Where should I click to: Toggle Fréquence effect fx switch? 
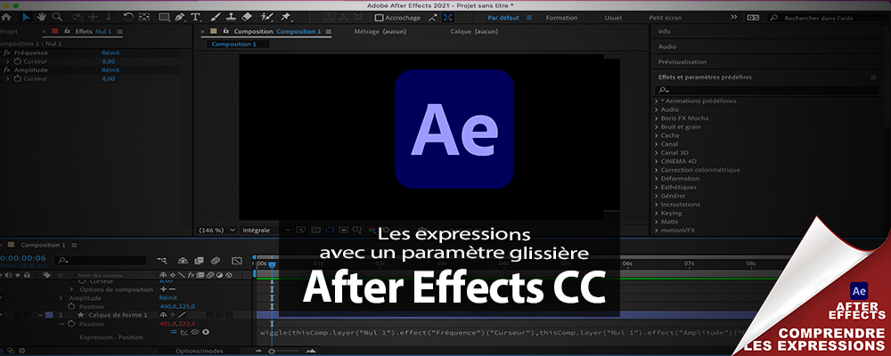[6, 53]
